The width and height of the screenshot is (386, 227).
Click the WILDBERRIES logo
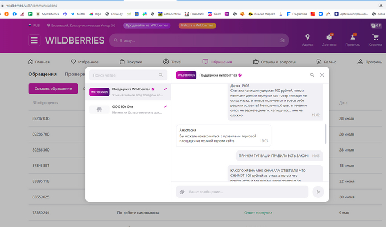click(x=74, y=40)
